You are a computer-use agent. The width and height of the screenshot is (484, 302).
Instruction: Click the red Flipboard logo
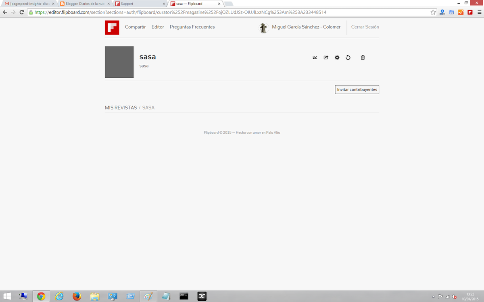click(112, 27)
